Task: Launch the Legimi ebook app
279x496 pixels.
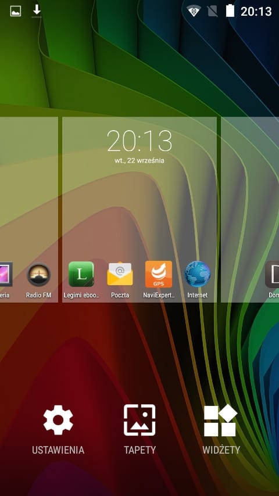Action: click(x=81, y=274)
